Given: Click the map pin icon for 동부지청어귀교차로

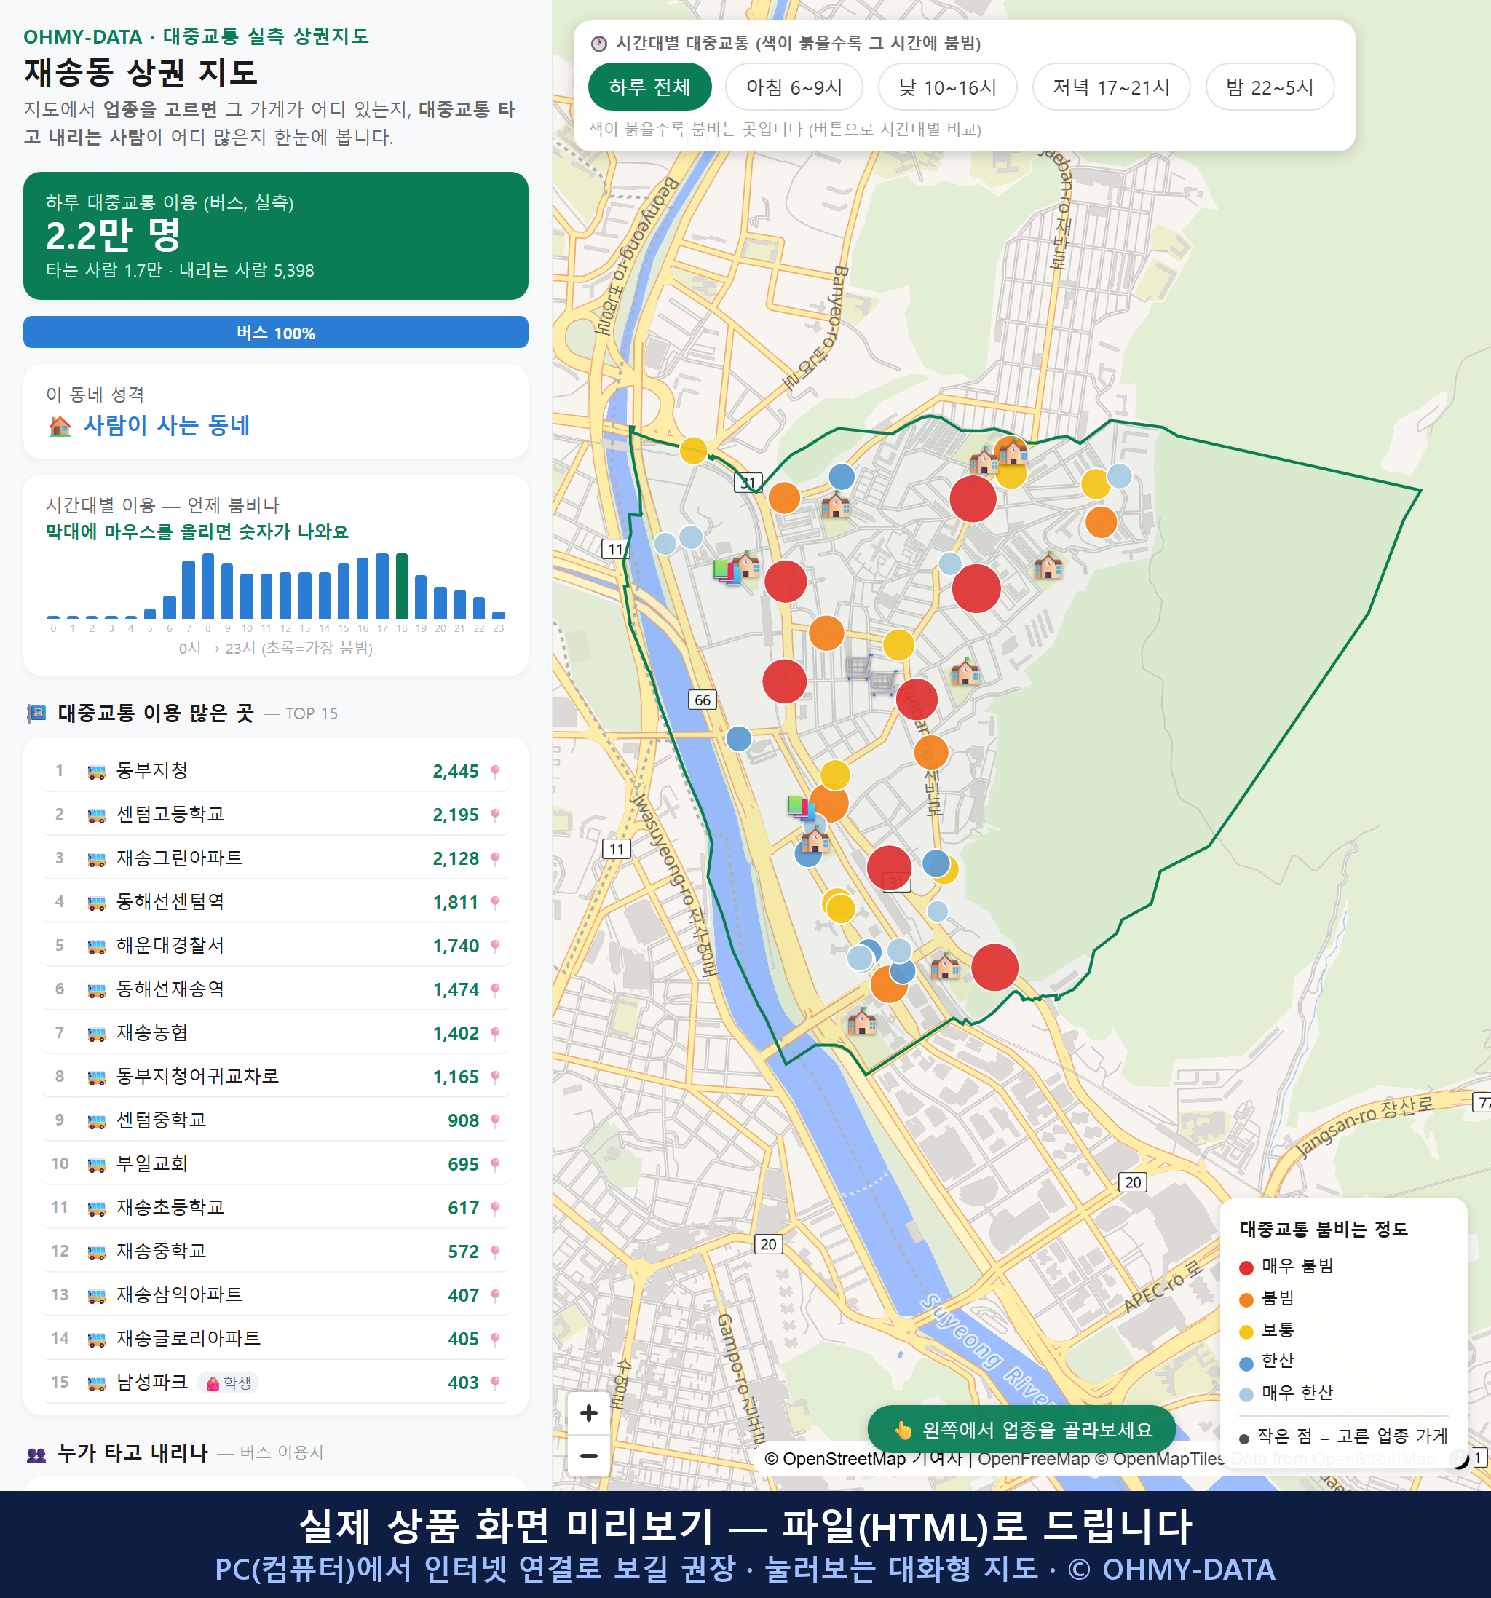Looking at the screenshot, I should tap(495, 1077).
